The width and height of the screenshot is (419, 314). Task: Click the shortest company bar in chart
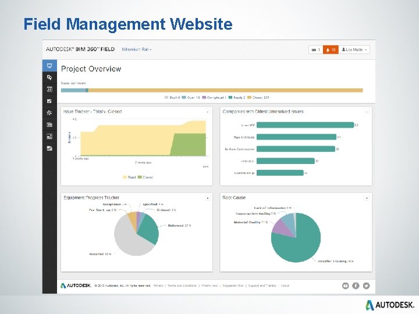click(x=280, y=173)
